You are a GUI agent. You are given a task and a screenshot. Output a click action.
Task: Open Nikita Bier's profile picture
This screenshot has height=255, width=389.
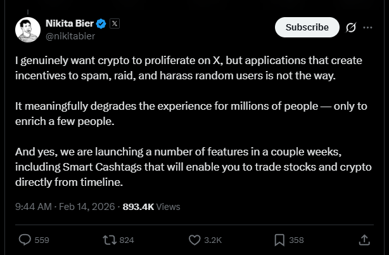coord(27,30)
